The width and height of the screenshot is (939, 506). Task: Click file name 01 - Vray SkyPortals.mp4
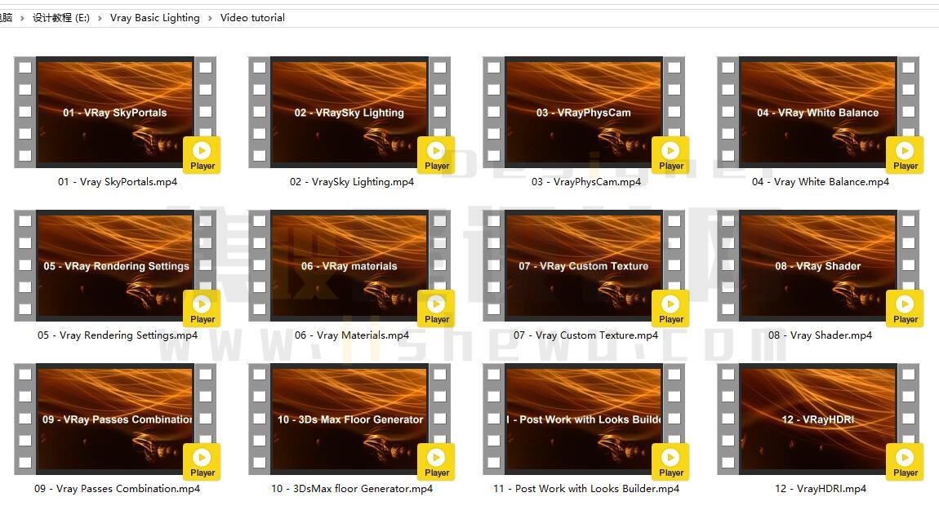coord(118,181)
